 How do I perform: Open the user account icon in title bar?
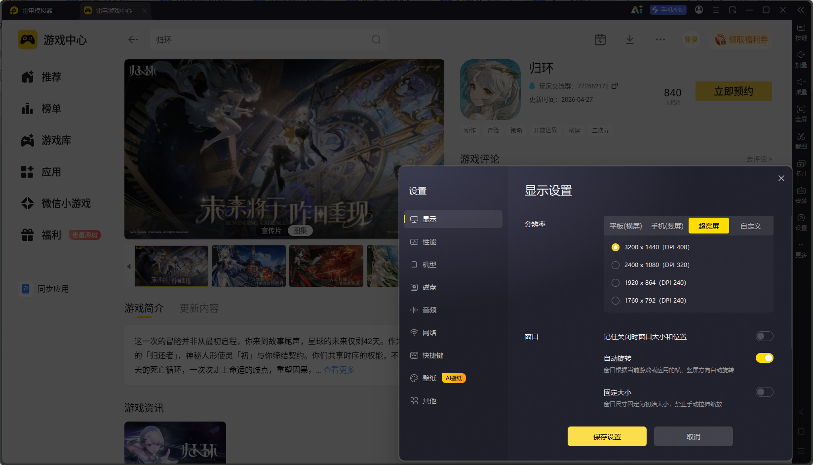click(699, 10)
